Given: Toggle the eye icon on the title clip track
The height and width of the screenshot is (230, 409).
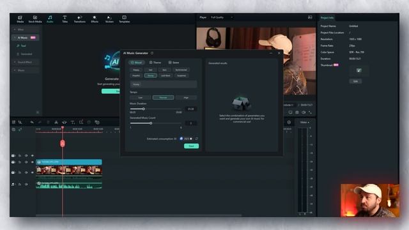Looking at the screenshot, I should coord(33,162).
